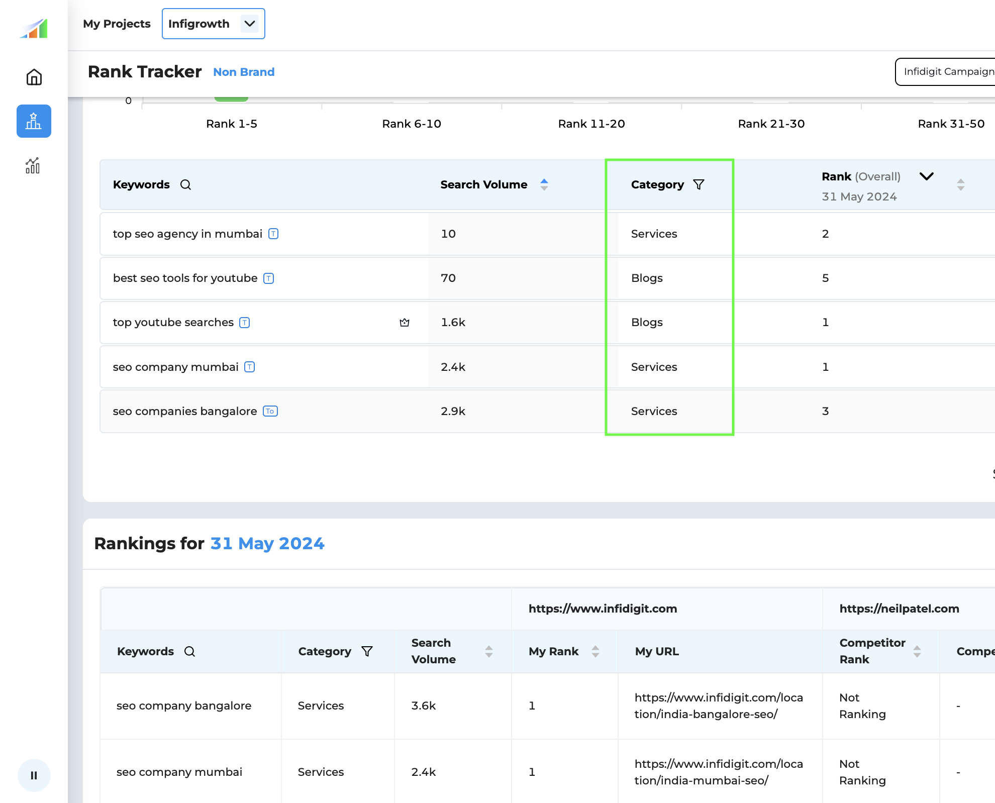
Task: Click tag icon beside top seo agency in mumbai
Action: tap(273, 234)
